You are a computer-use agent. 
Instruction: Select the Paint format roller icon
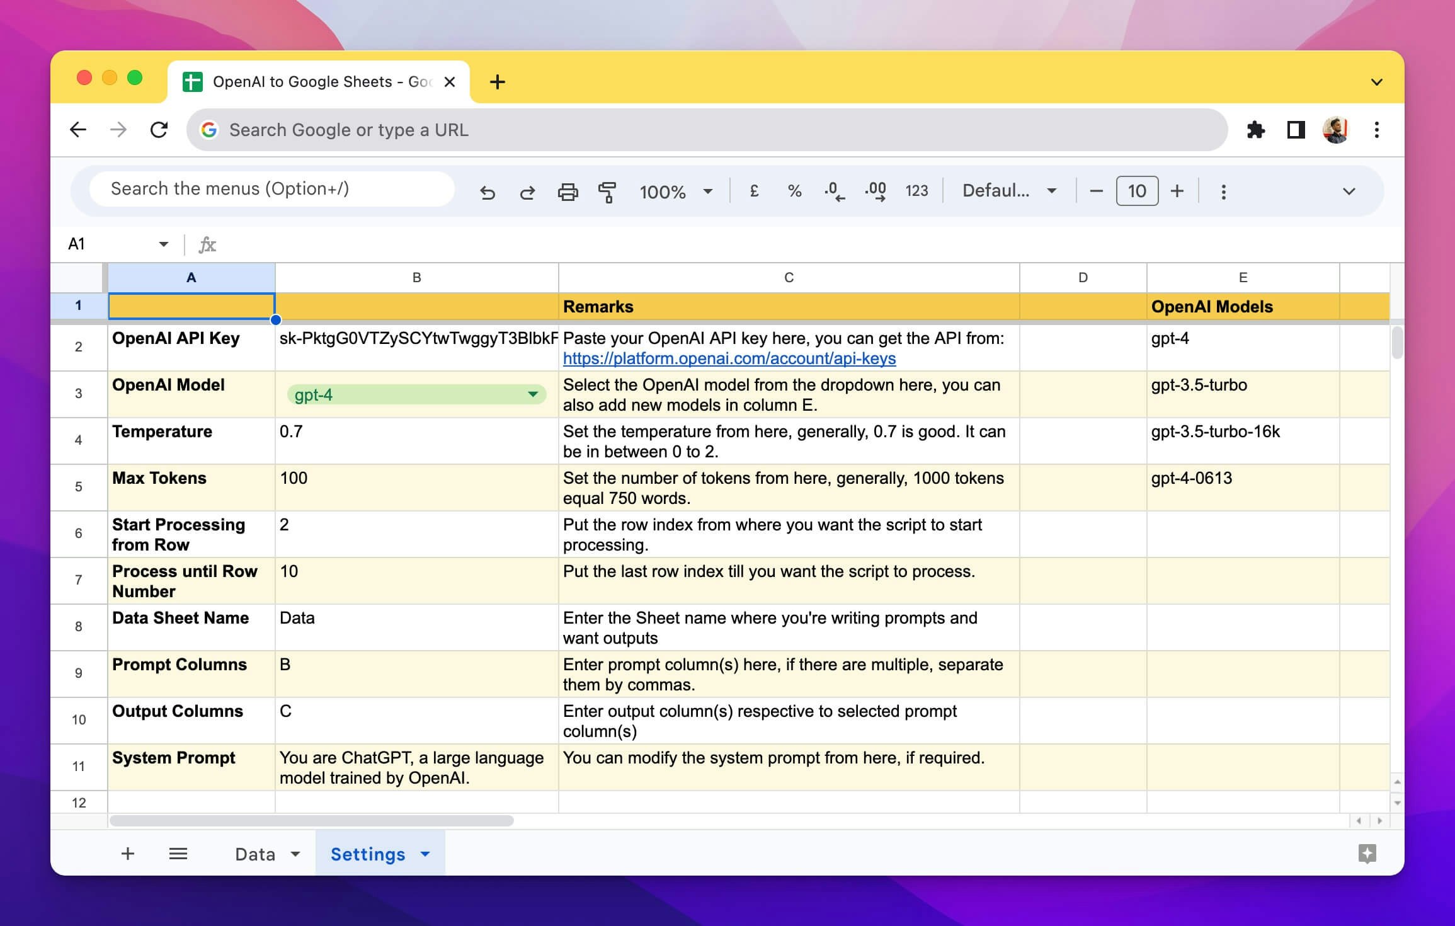[607, 191]
